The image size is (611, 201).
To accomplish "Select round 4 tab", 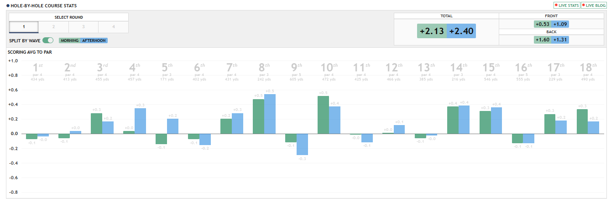I will tap(113, 27).
